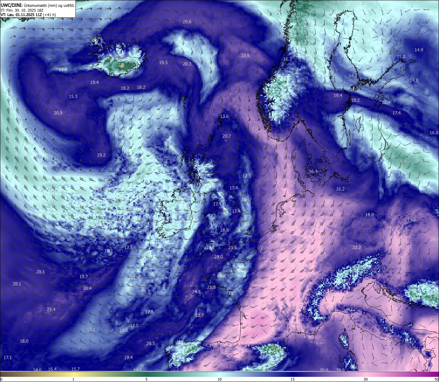Click the map value '18.0'
Viewport: 439px width, 382px height.
tap(24, 341)
